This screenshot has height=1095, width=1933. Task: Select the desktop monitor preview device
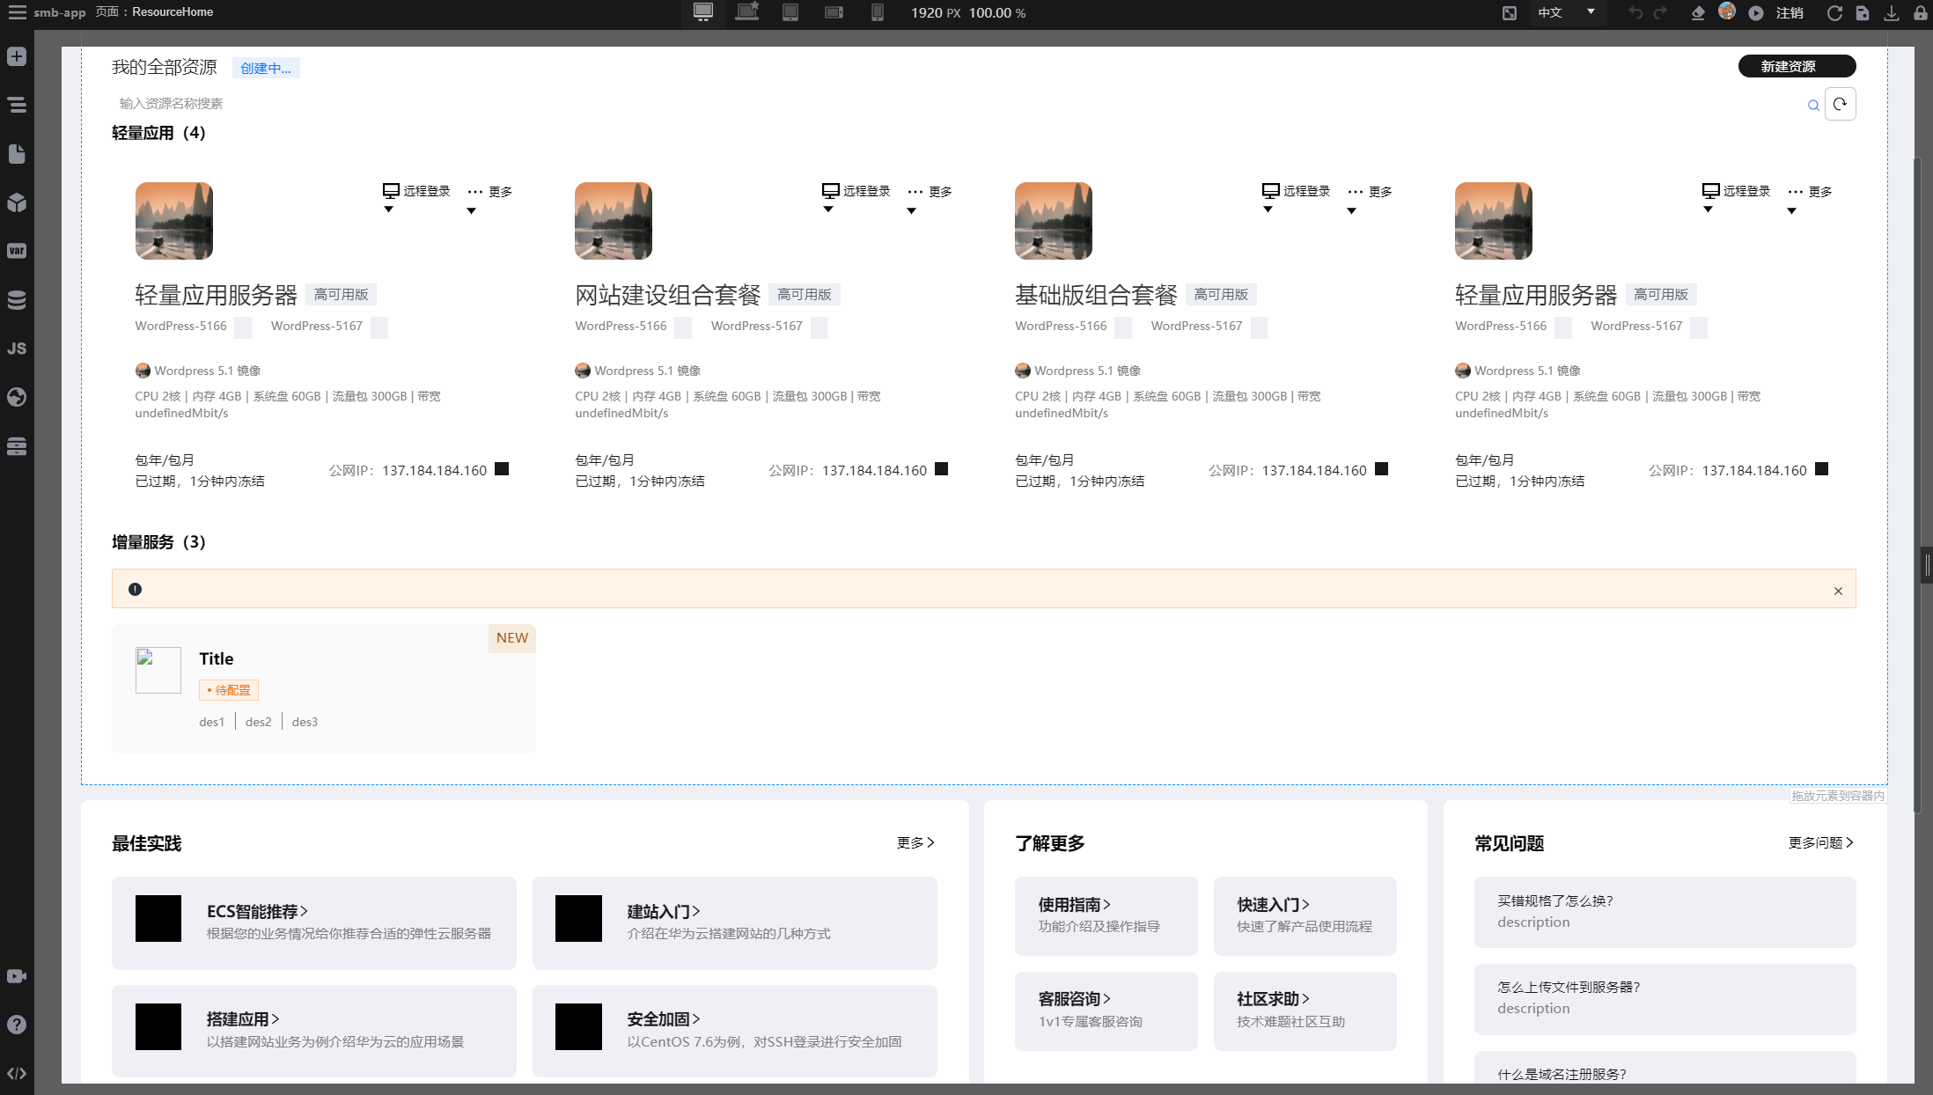[x=702, y=12]
